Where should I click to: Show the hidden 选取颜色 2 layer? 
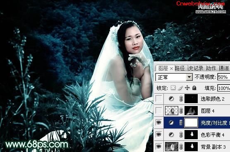159,99
